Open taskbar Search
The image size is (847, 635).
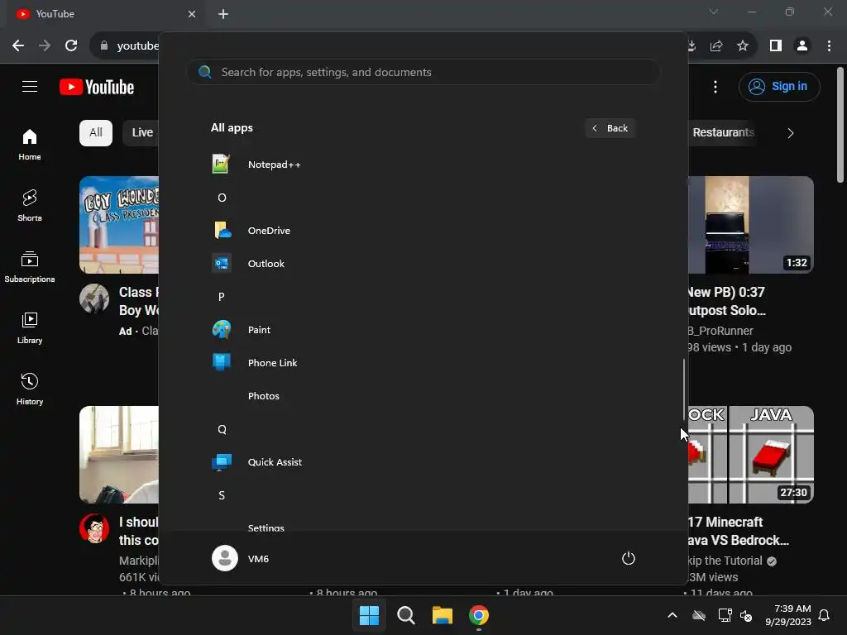pos(405,615)
